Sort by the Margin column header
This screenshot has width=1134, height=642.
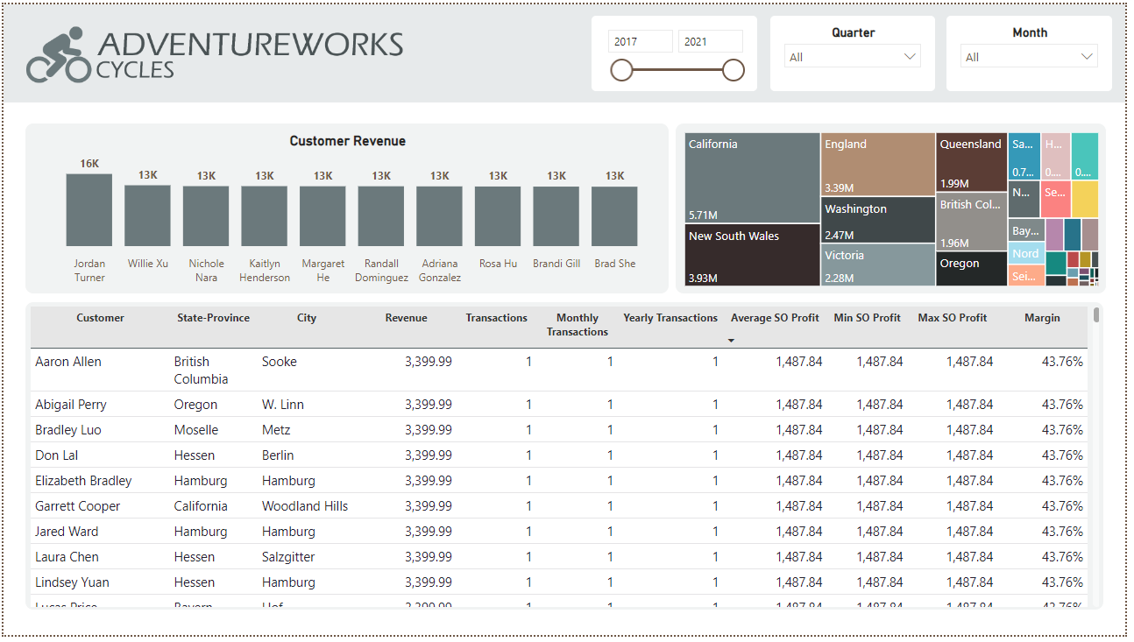pos(1042,318)
